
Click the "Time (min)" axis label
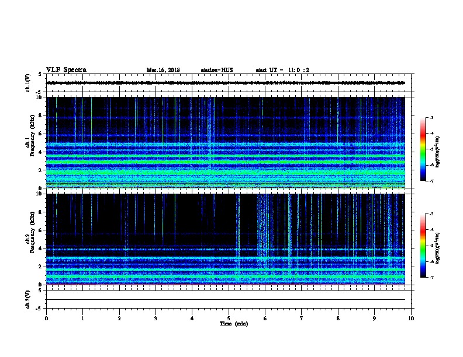(234, 324)
